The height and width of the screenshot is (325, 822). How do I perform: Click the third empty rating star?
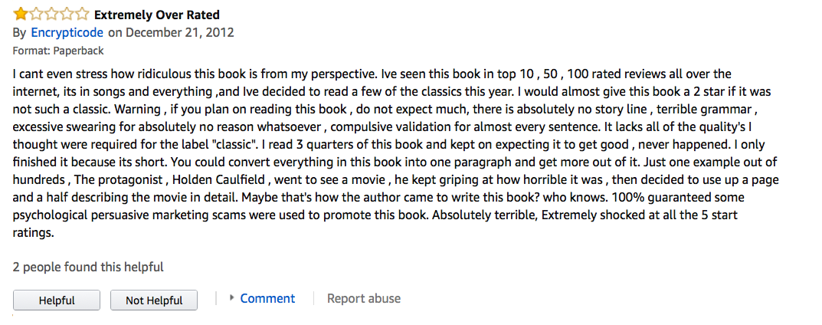(x=50, y=14)
